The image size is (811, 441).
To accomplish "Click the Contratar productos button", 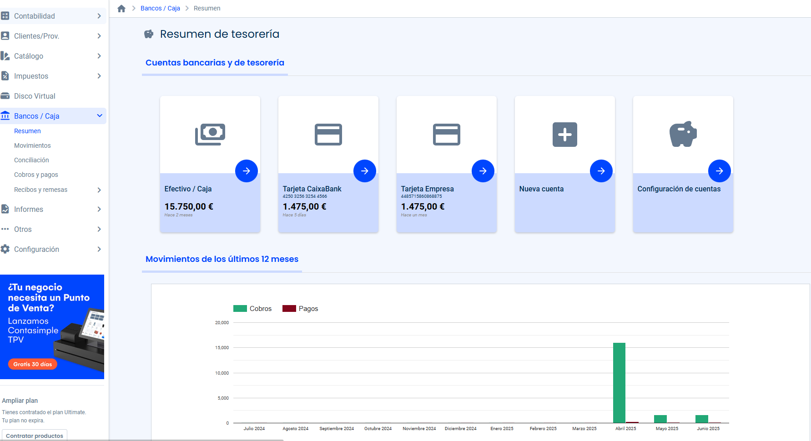I will click(x=35, y=435).
